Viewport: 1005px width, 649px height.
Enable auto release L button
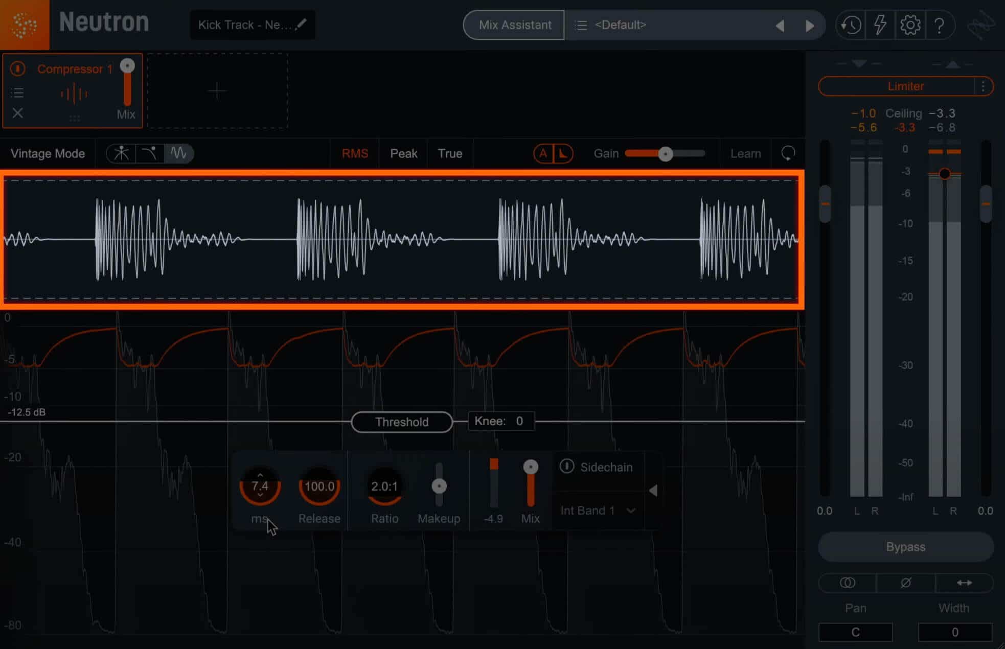click(563, 153)
